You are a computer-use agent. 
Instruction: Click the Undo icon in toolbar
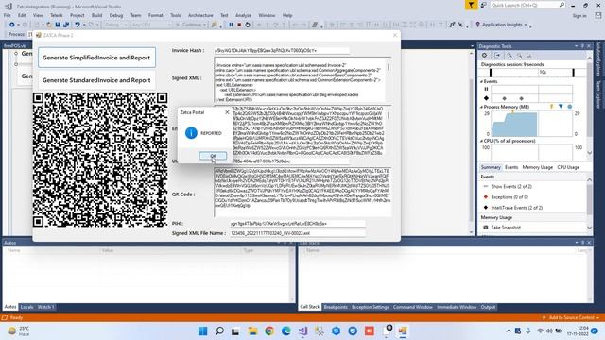[x=78, y=25]
